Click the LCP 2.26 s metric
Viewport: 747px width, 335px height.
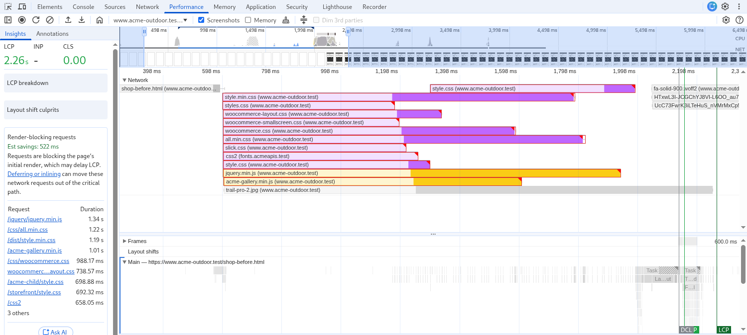(16, 60)
